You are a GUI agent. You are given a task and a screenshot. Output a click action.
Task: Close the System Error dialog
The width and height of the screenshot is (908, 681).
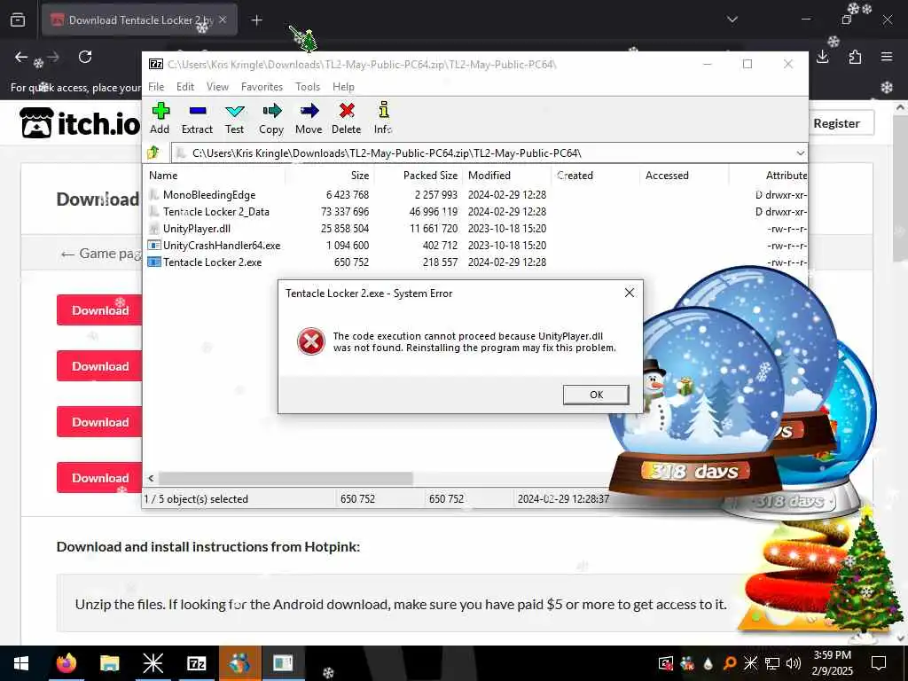630,293
